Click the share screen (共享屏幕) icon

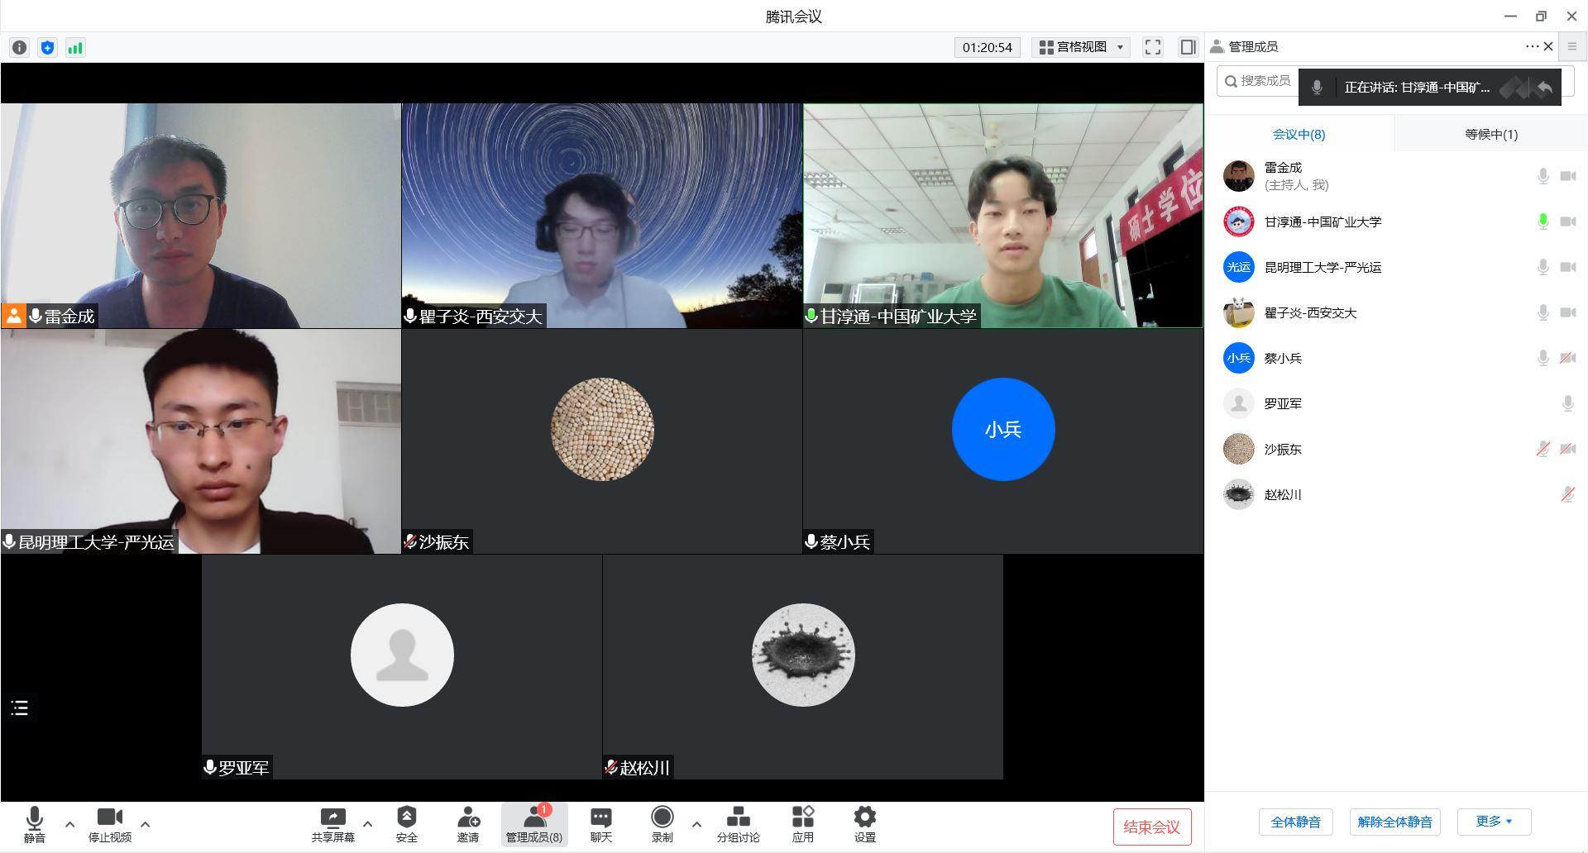332,818
